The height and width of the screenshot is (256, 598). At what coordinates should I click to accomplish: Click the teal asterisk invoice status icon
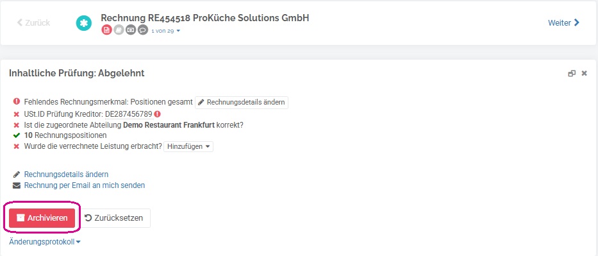pos(84,23)
